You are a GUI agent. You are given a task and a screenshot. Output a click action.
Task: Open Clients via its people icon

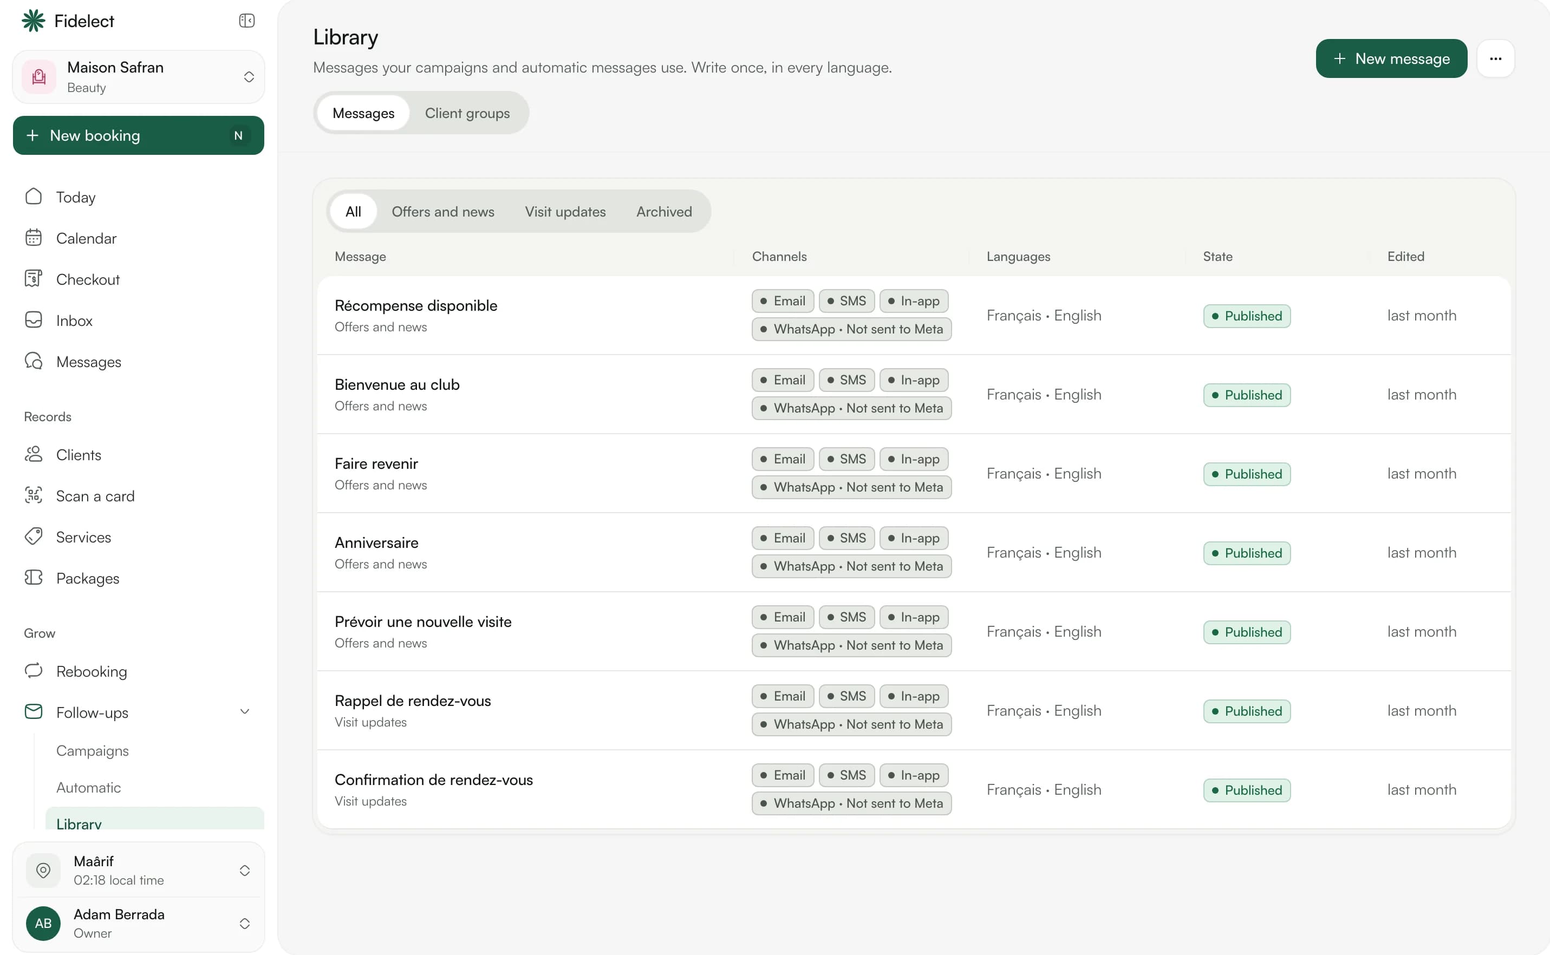[34, 454]
